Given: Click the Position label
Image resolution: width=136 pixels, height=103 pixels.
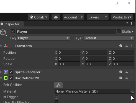Looking at the screenshot, I should [x=9, y=53].
